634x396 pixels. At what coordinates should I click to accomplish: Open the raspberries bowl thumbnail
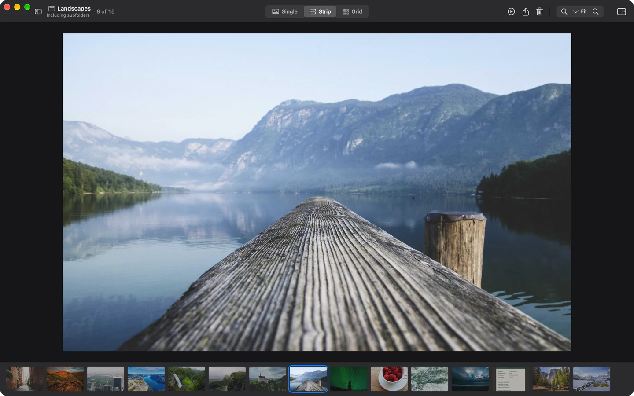click(x=389, y=379)
